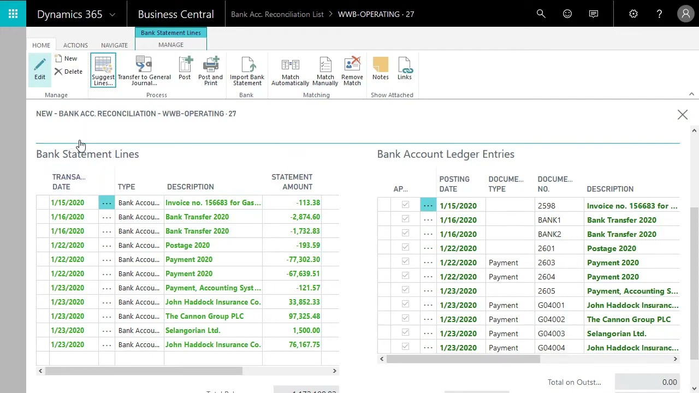Sort by Statement Amount column header
699x393 pixels.
(x=292, y=182)
